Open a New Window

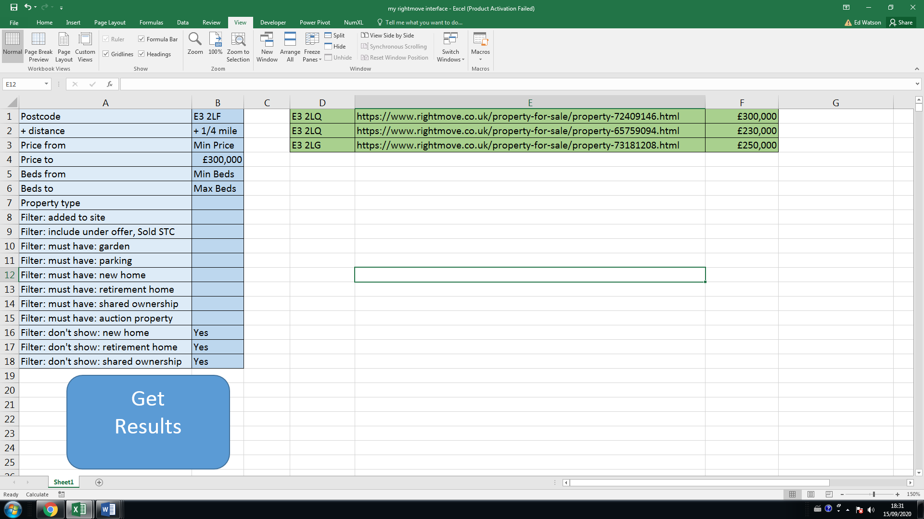click(x=267, y=47)
